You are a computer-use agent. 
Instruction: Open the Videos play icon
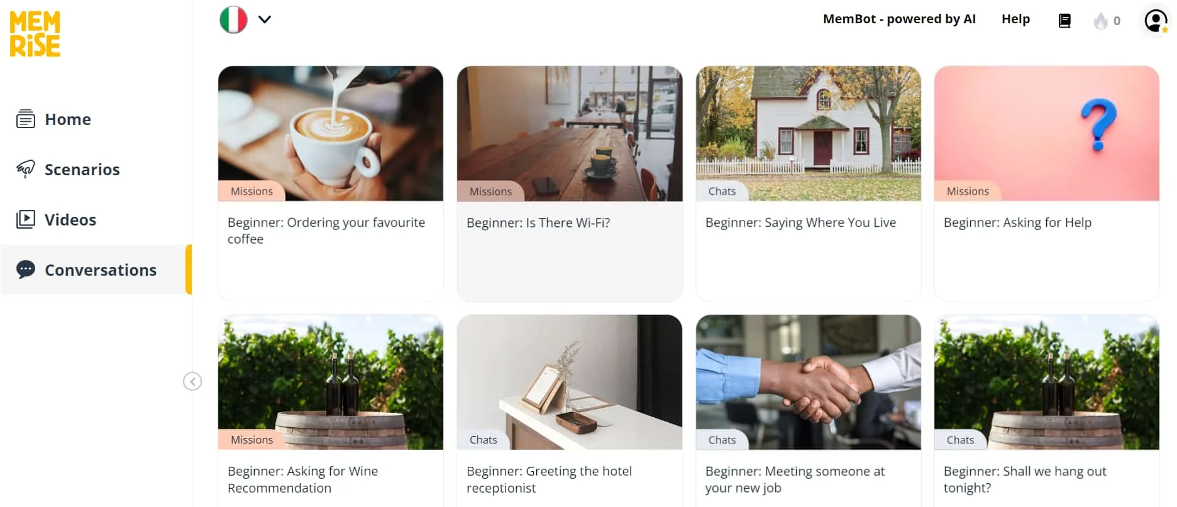26,219
